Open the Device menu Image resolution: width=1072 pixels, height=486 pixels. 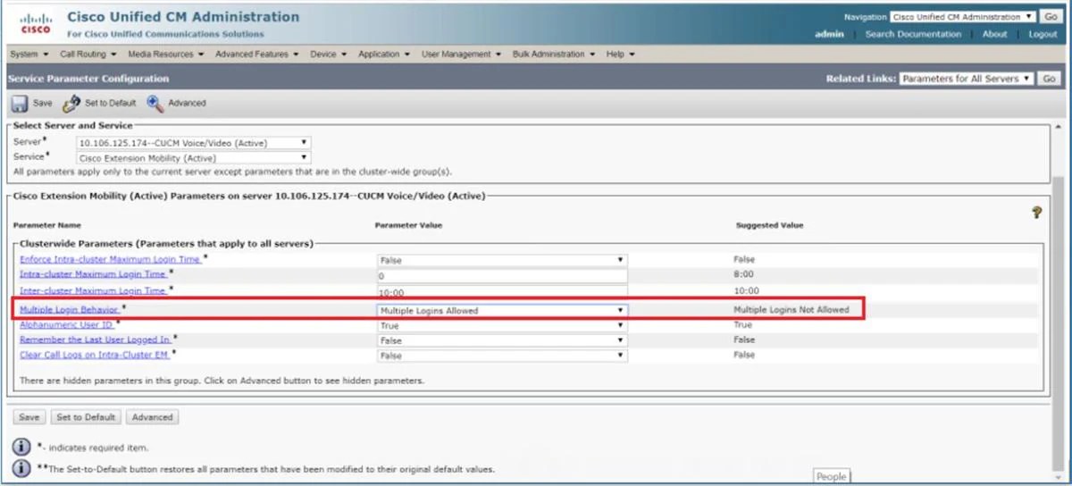[329, 54]
